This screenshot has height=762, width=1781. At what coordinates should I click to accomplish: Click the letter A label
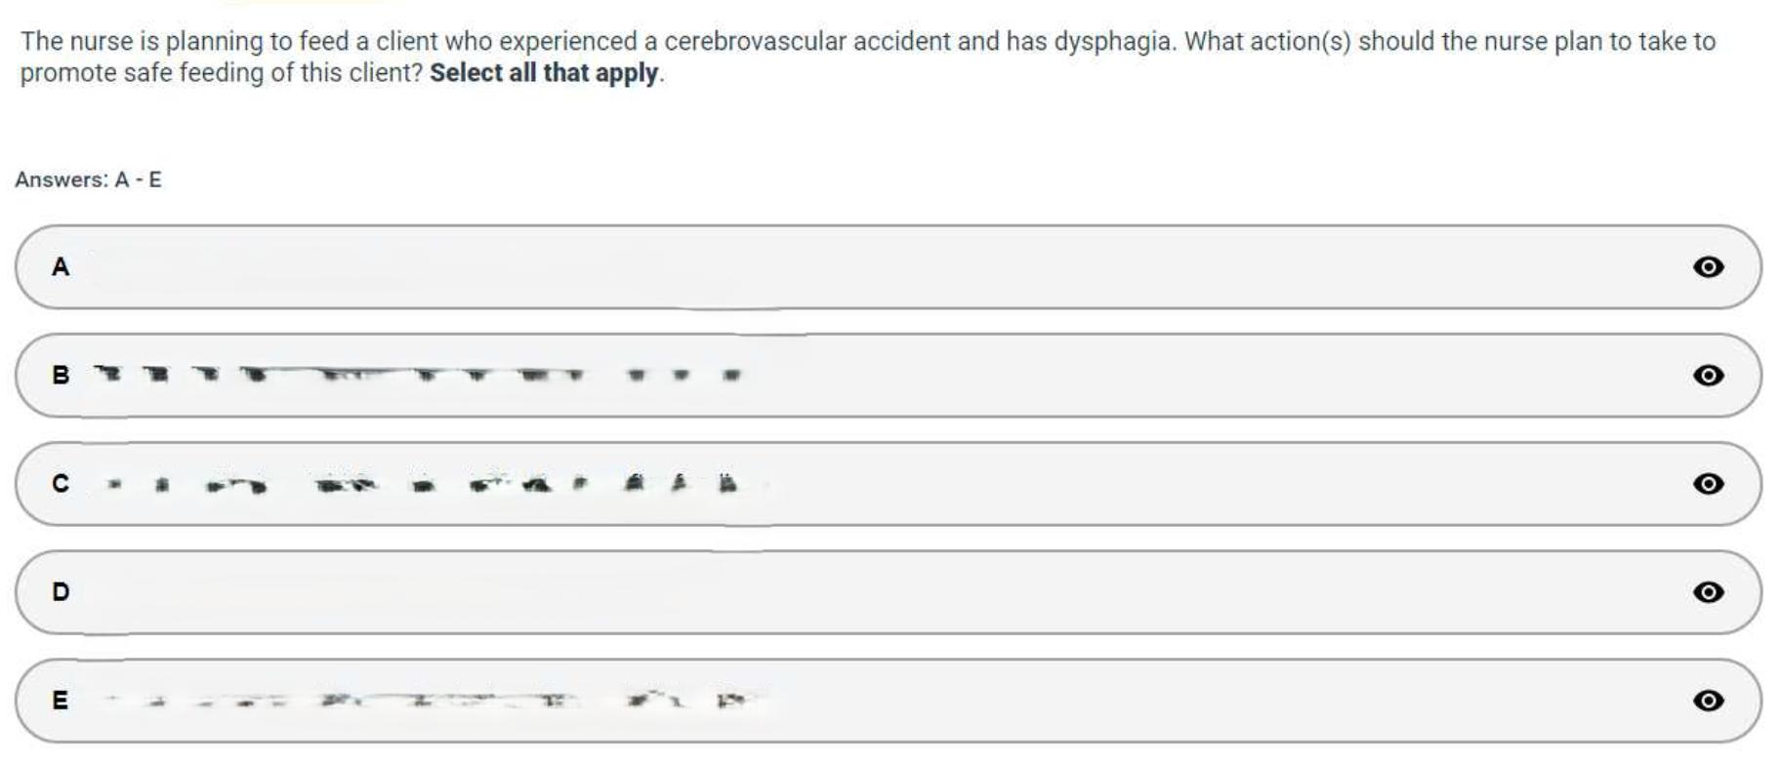tap(61, 266)
